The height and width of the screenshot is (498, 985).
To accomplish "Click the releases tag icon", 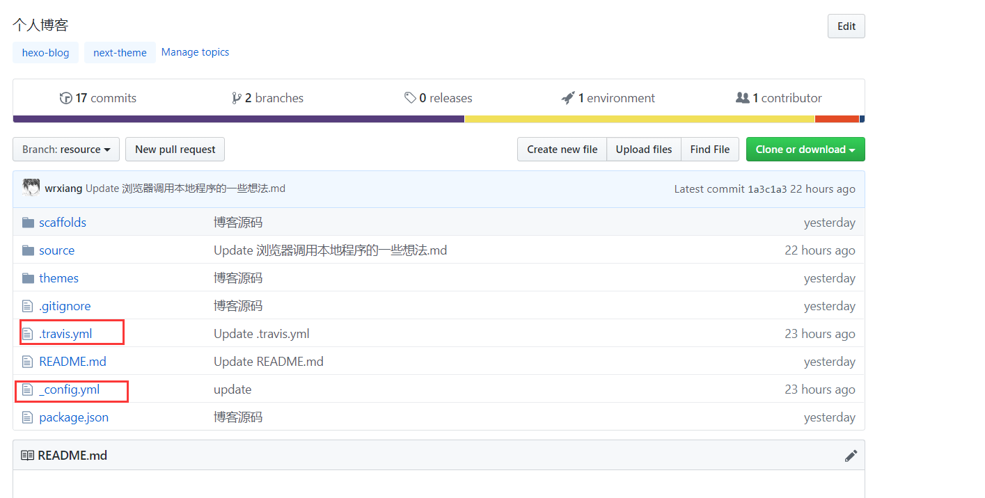I will pyautogui.click(x=410, y=98).
